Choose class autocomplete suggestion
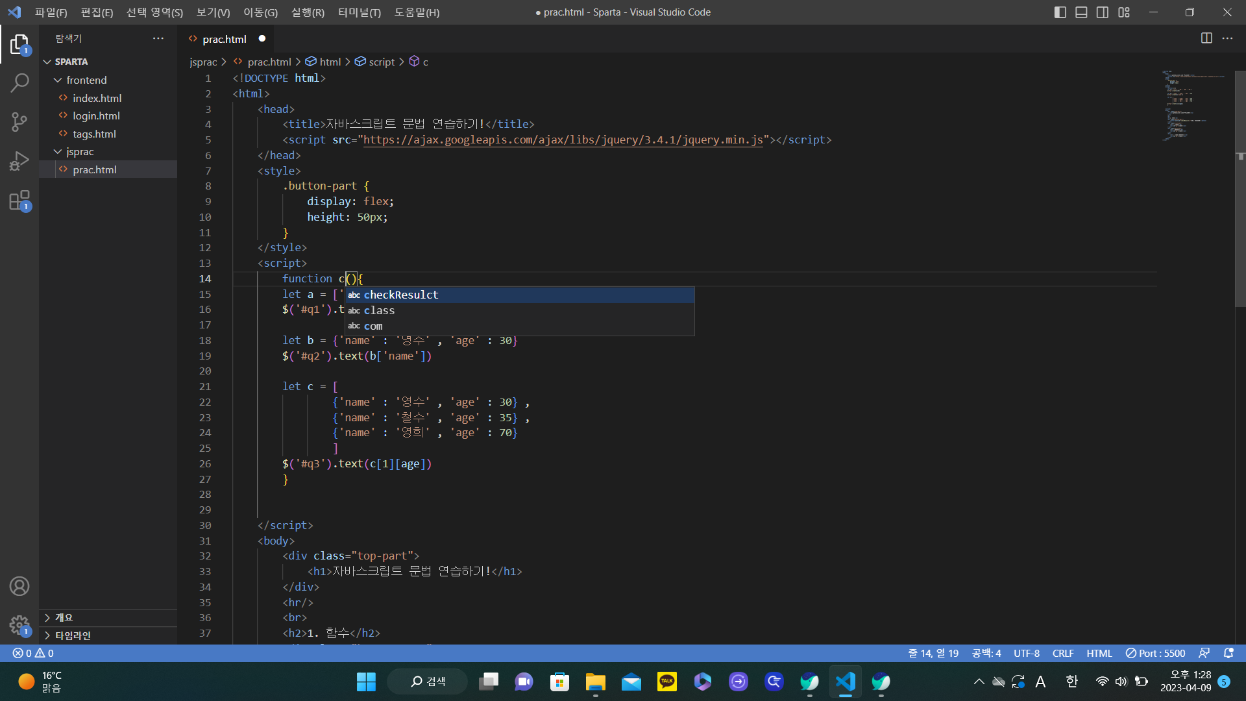1246x701 pixels. pos(519,310)
